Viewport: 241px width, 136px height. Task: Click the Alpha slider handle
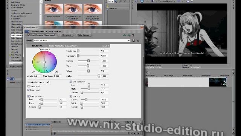click(x=99, y=76)
